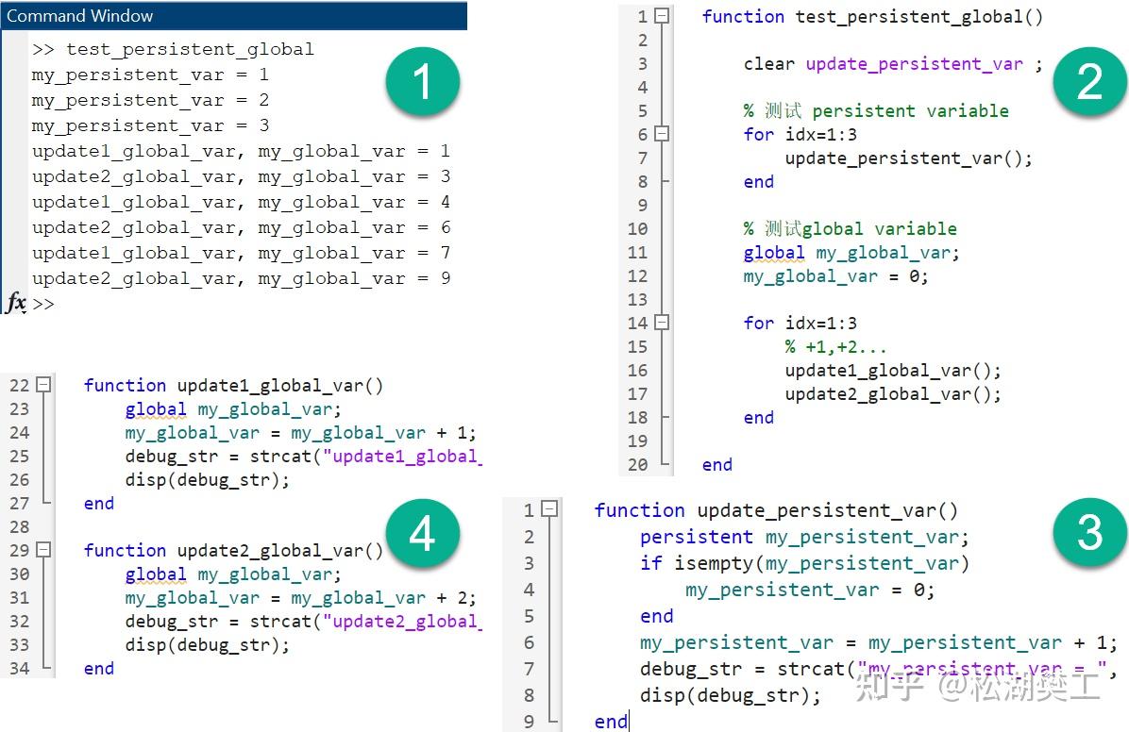Collapse the function update2_global_var fold
Viewport: 1129px width, 732px height.
44,549
